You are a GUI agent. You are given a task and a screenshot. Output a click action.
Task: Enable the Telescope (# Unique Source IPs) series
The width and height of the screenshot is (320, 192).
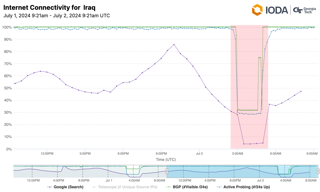click(127, 187)
